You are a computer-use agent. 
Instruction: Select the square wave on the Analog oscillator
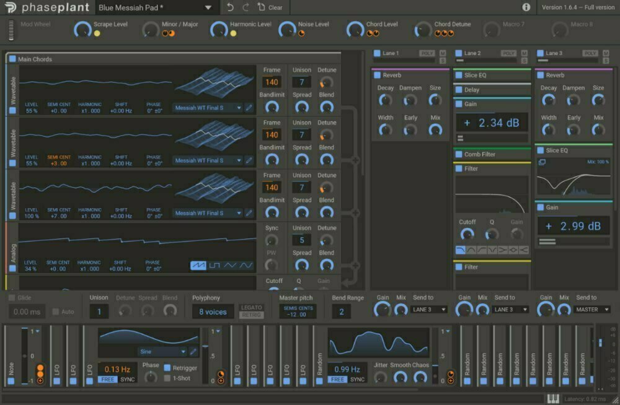(214, 265)
